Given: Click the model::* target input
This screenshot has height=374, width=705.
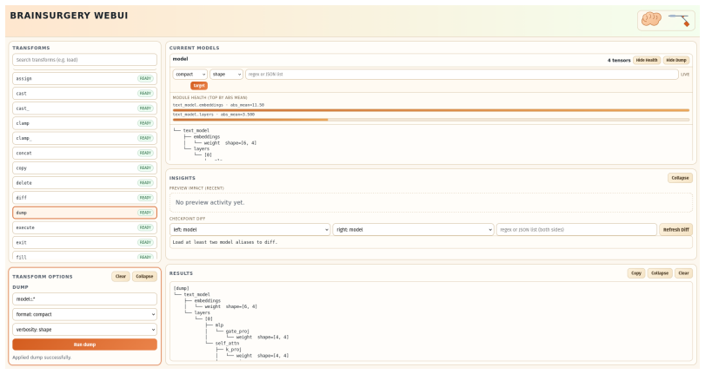Looking at the screenshot, I should 84,299.
